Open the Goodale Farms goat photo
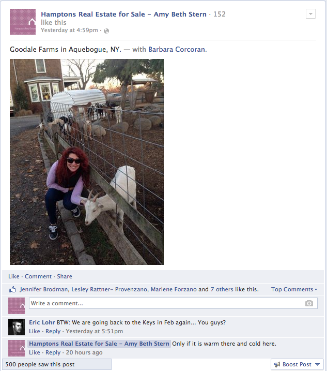This screenshot has height=371, width=327. (87, 162)
